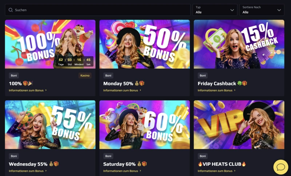Open the 60% Bonus Saturday banner
The image size is (291, 176).
click(144, 125)
